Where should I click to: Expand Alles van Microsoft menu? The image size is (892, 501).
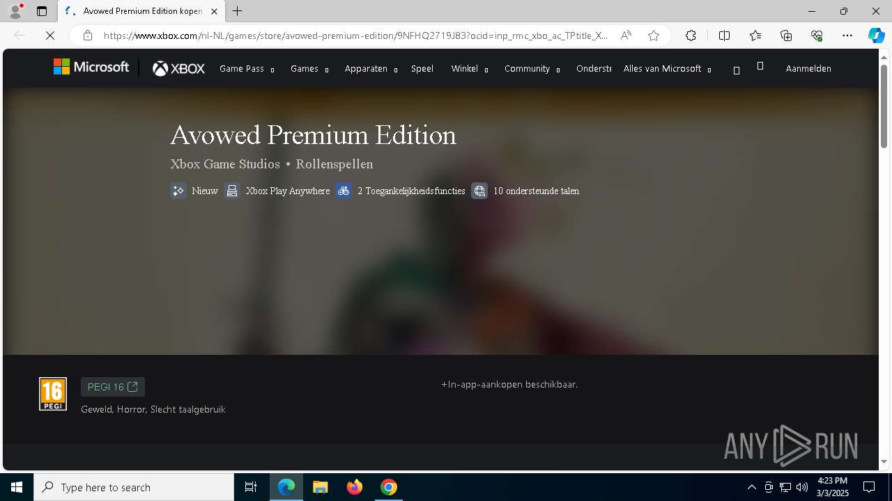(668, 68)
